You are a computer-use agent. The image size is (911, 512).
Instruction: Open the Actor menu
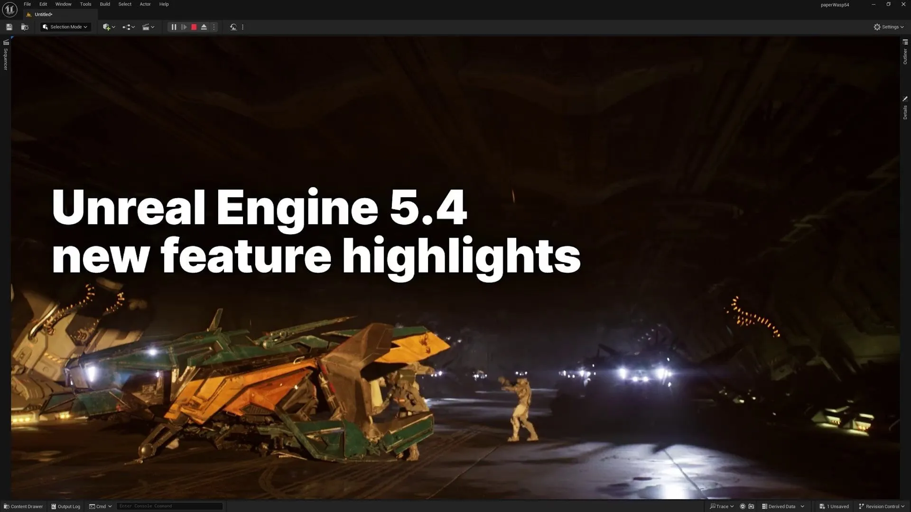click(x=145, y=4)
